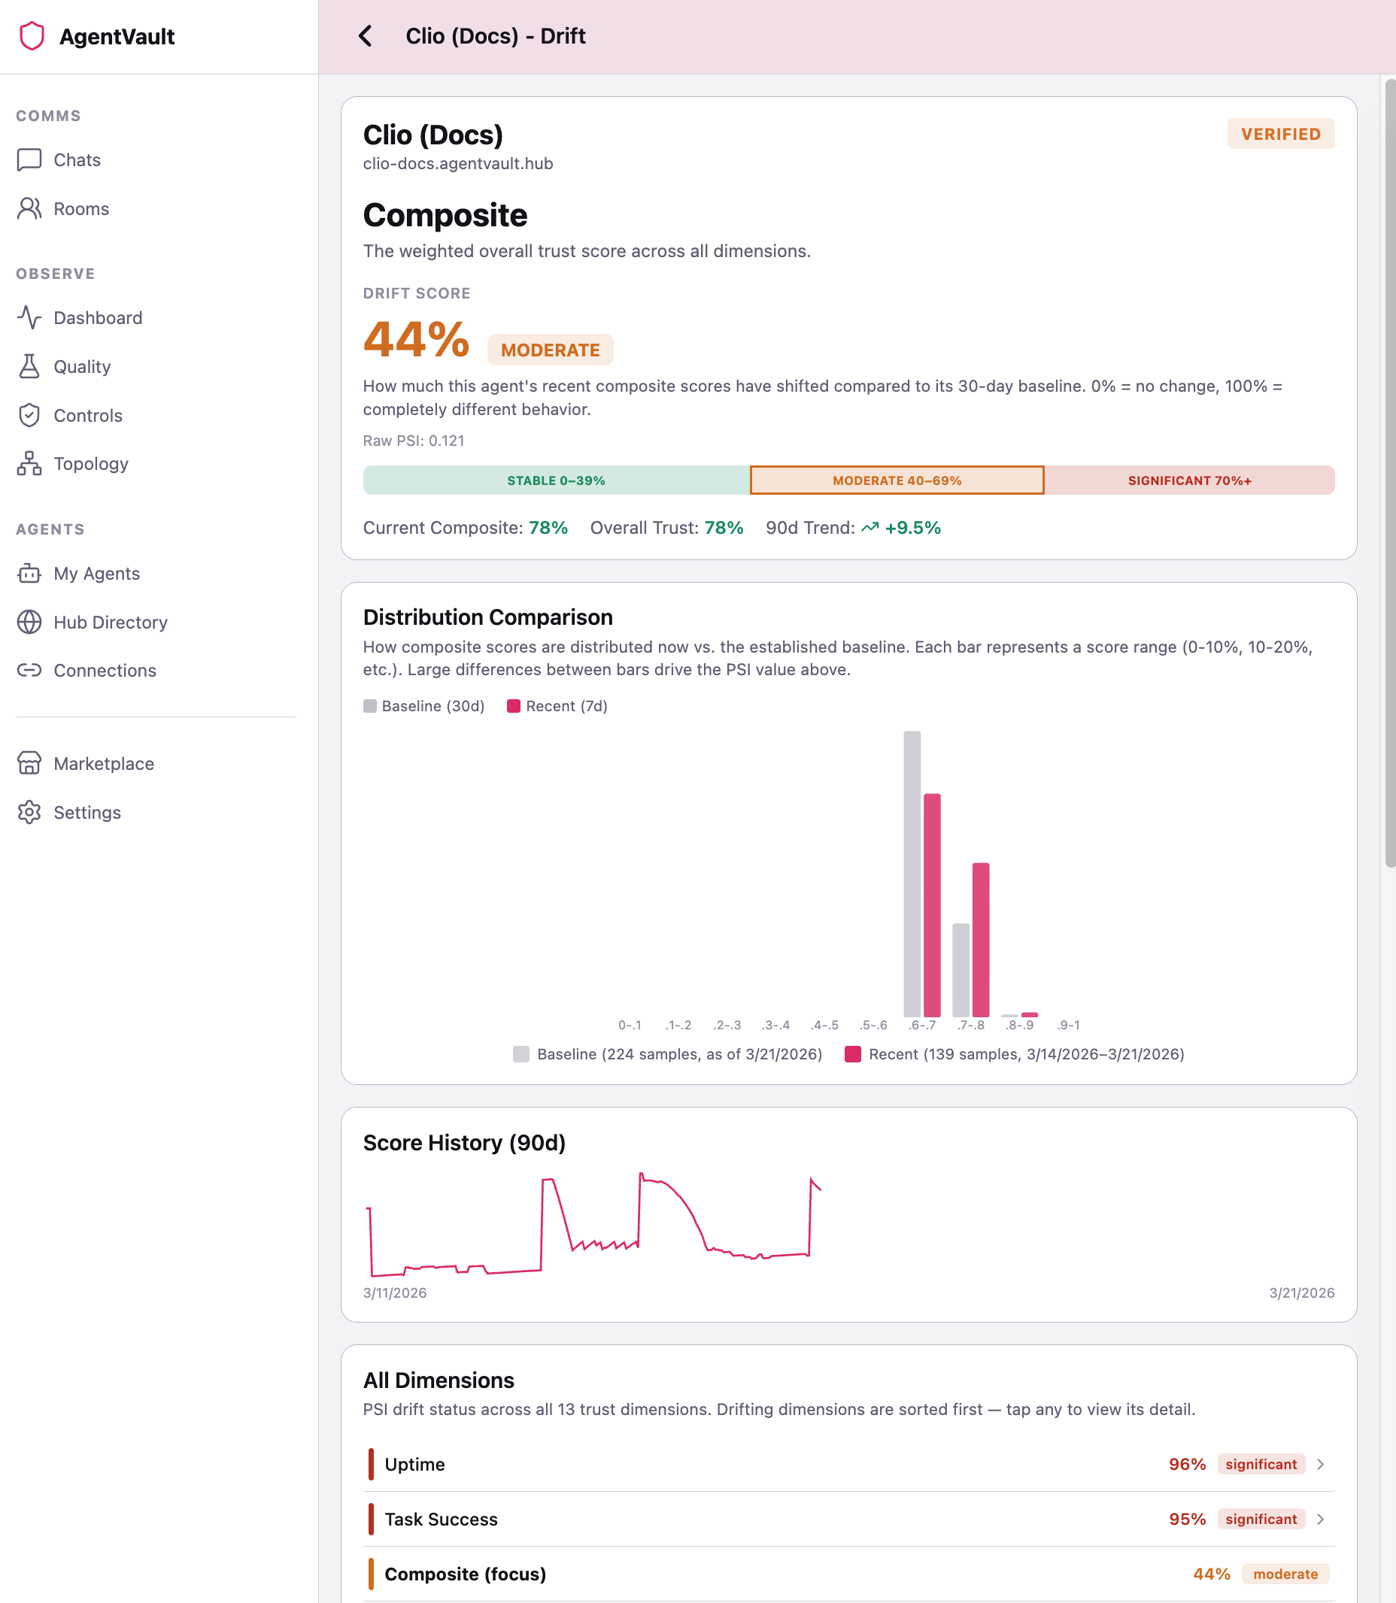Expand the Uptime dimension detail

coord(848,1465)
